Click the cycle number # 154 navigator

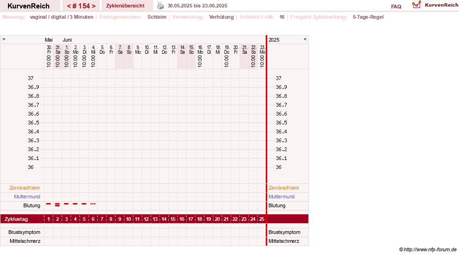point(81,6)
